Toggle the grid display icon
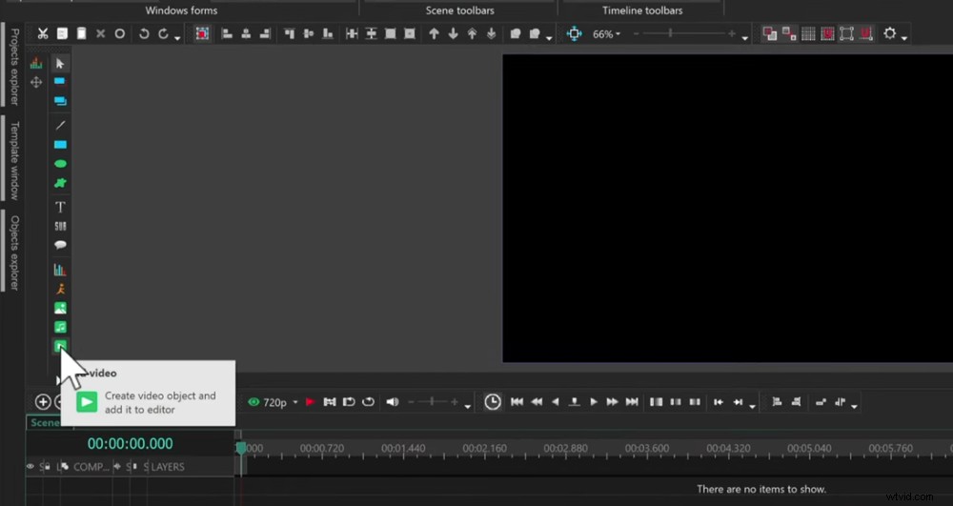Screen dimensions: 953x506 point(808,34)
